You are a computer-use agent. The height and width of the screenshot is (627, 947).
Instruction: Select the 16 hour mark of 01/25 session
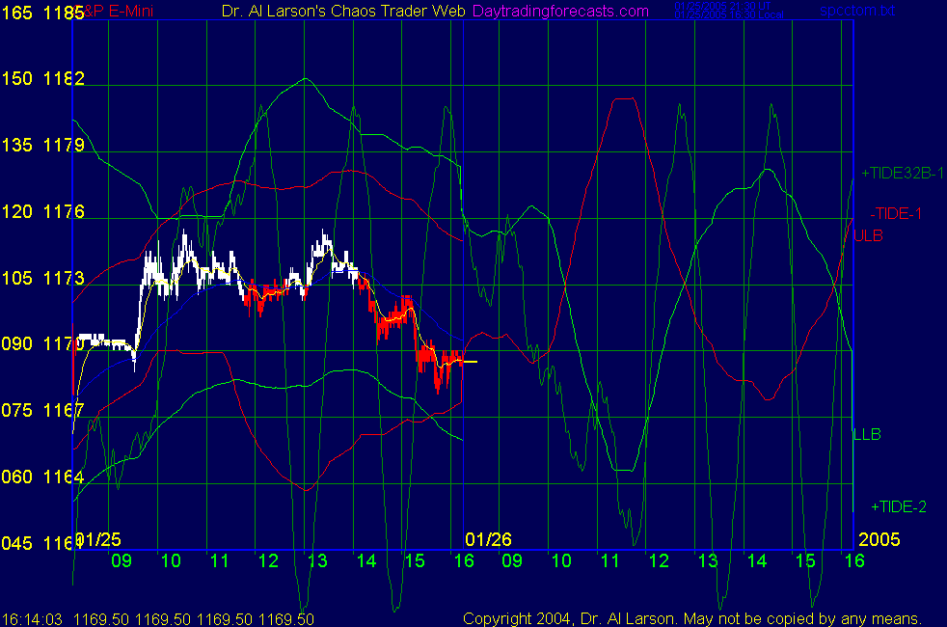464,561
